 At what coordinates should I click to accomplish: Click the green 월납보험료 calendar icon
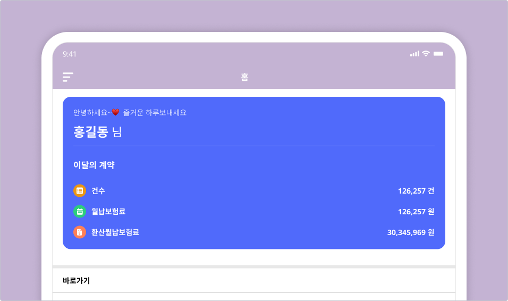coord(80,211)
